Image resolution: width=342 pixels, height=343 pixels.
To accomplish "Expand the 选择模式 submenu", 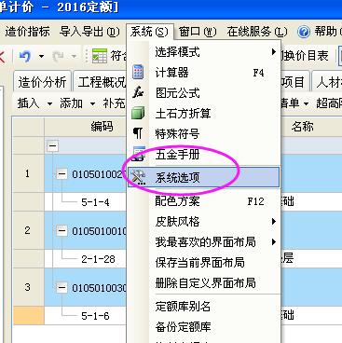I will (274, 51).
